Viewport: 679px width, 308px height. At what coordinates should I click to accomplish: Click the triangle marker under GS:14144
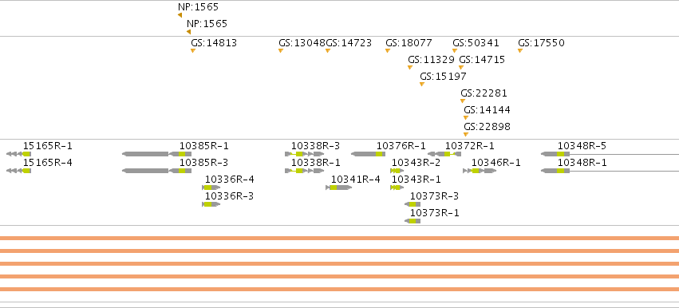point(466,117)
